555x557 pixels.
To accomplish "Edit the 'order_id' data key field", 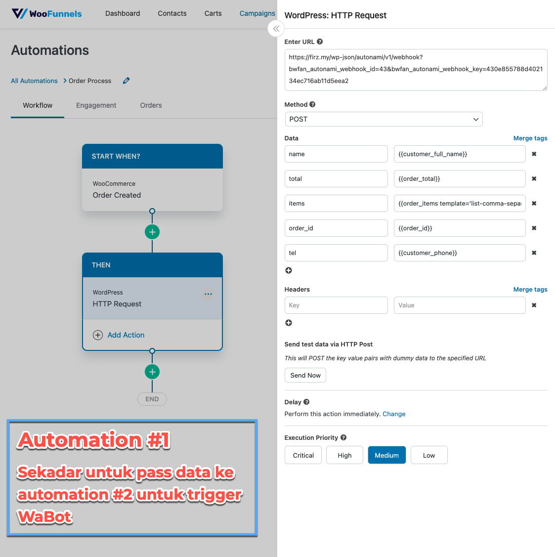I will (x=336, y=228).
